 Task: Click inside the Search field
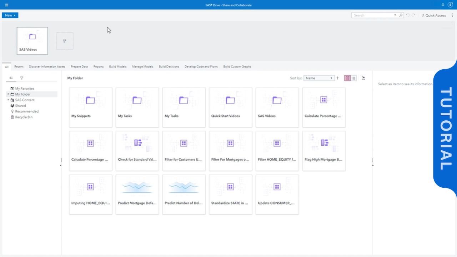tap(371, 15)
